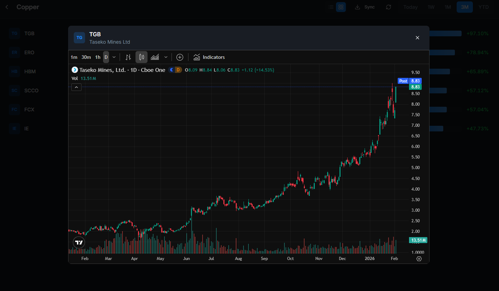The width and height of the screenshot is (499, 291).
Task: Click the moon extended-hours session badge
Action: click(172, 70)
